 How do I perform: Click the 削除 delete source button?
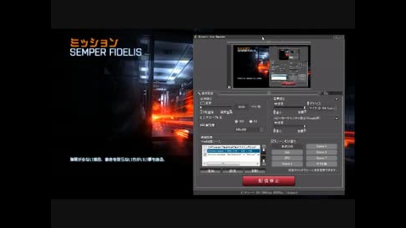(x=255, y=171)
